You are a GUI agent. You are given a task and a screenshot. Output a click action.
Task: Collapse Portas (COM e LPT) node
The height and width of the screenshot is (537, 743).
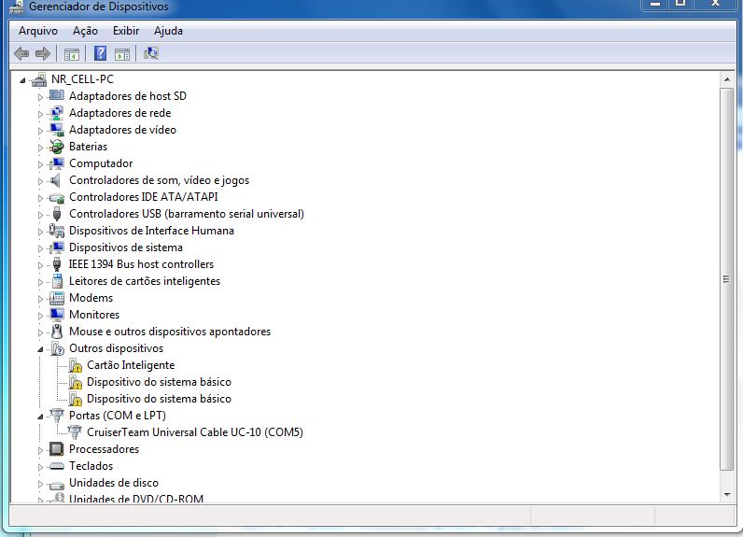click(40, 417)
